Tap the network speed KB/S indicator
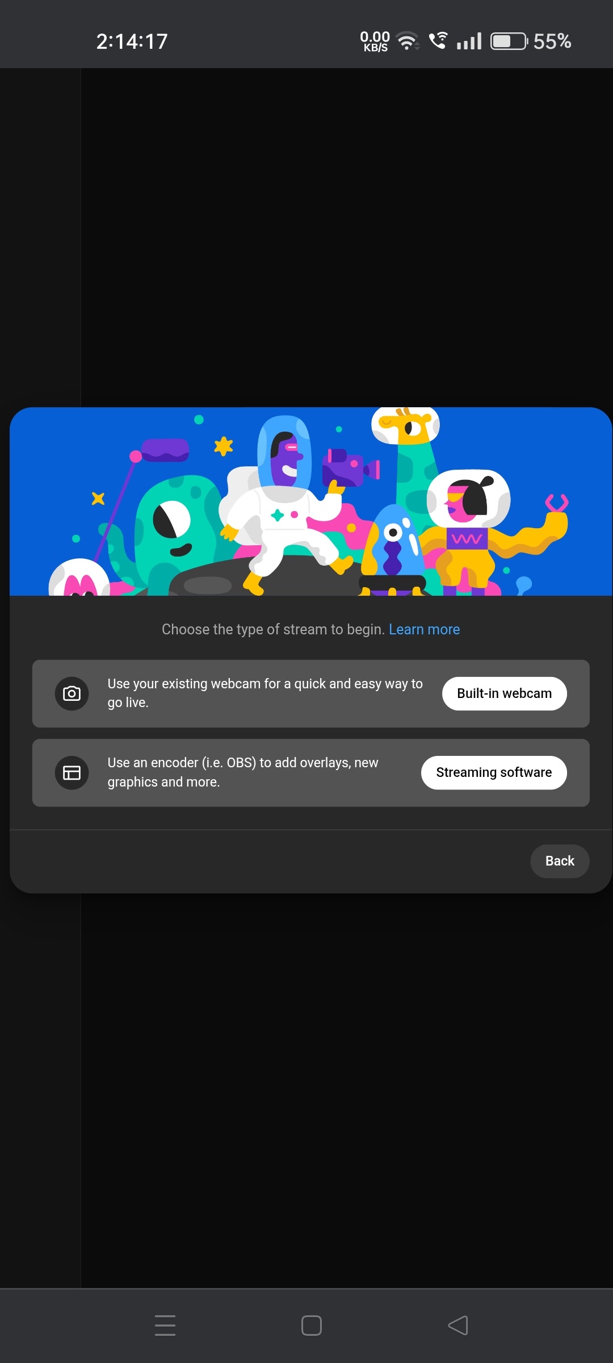 [x=375, y=41]
